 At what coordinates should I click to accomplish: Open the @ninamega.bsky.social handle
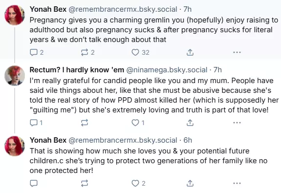pos(167,70)
